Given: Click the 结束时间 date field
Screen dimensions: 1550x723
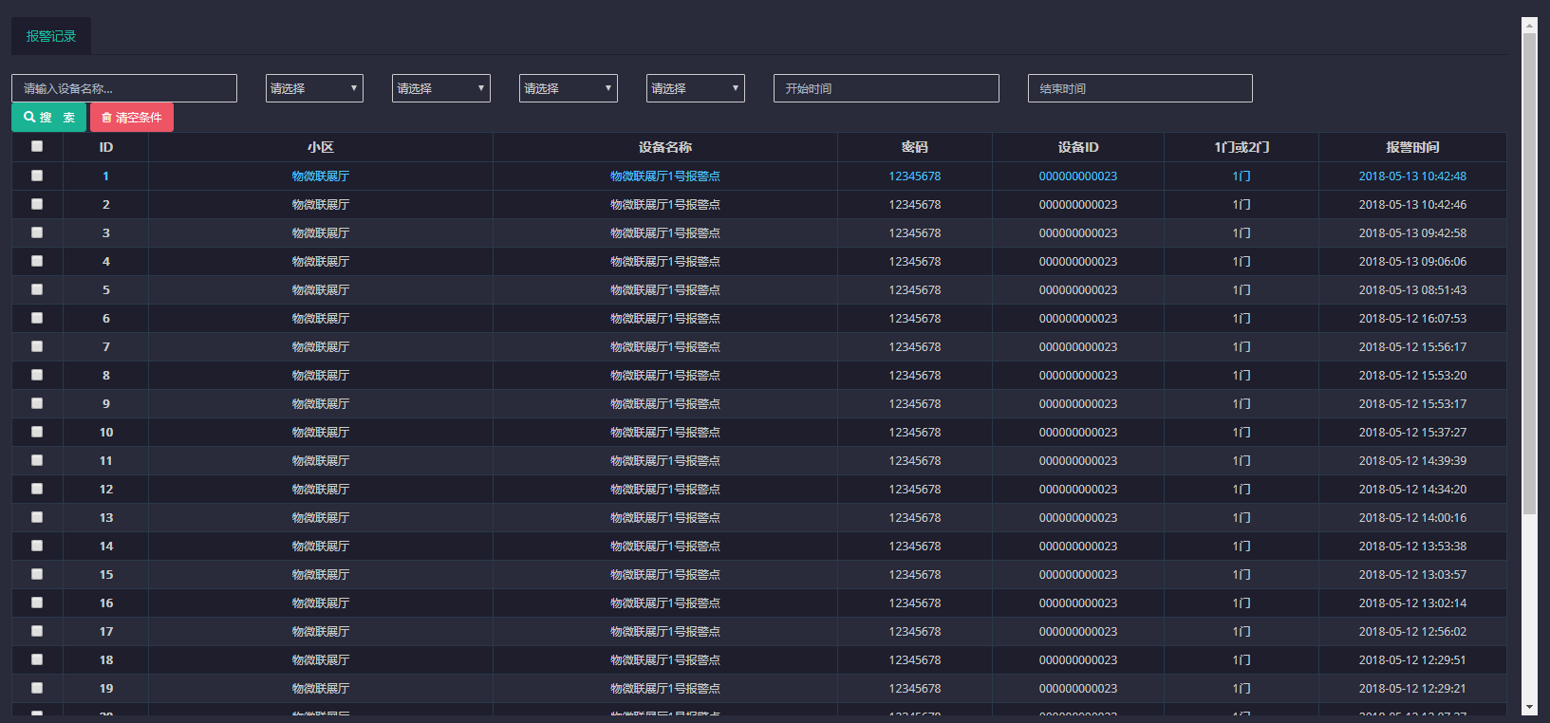Looking at the screenshot, I should click(x=1140, y=88).
